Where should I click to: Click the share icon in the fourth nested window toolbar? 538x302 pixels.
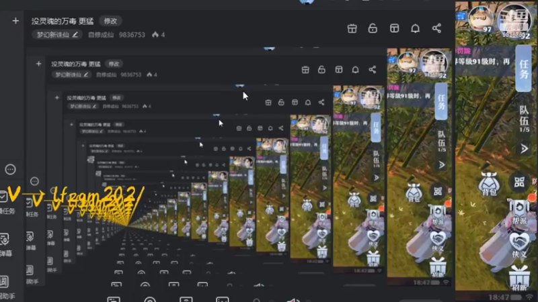pyautogui.click(x=281, y=128)
